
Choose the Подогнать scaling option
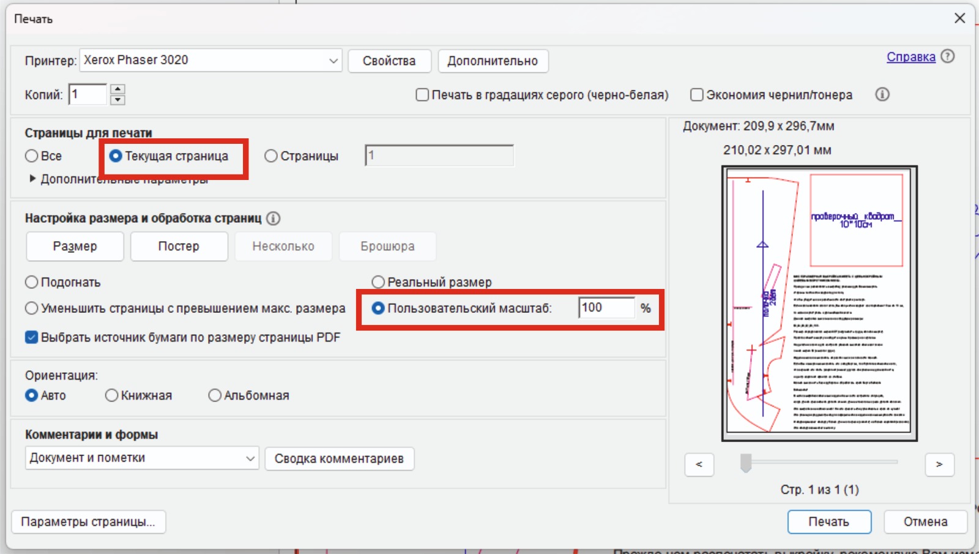tap(32, 282)
